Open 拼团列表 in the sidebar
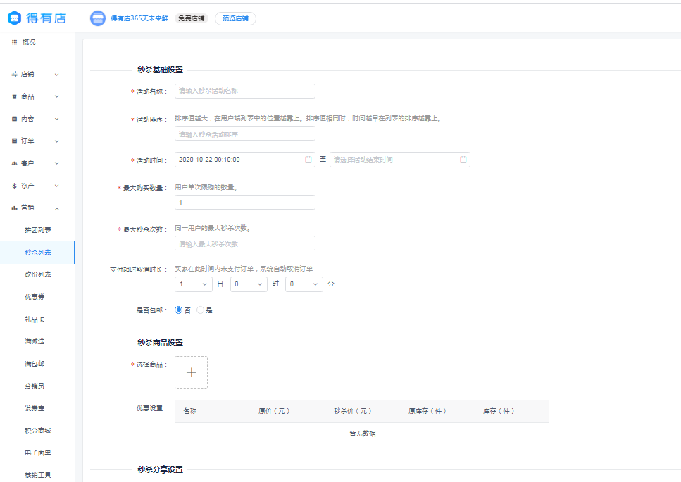This screenshot has width=681, height=482. pos(37,230)
